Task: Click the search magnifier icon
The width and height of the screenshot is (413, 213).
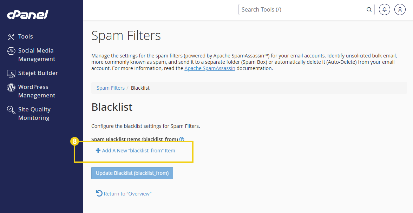Action: coord(369,9)
